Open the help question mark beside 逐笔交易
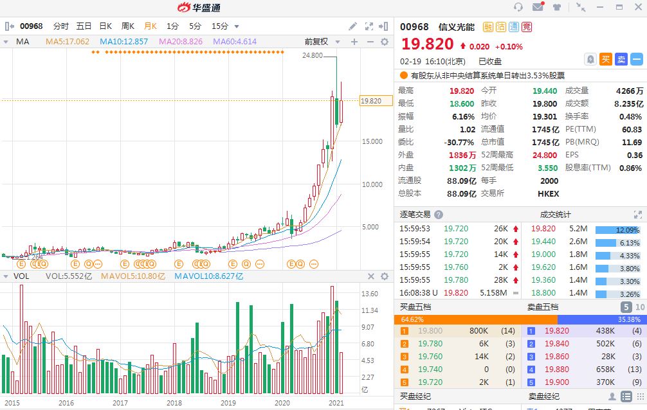 coord(439,215)
